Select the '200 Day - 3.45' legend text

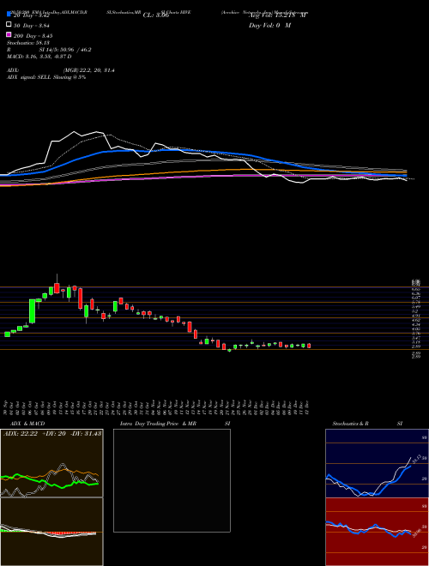coord(33,36)
